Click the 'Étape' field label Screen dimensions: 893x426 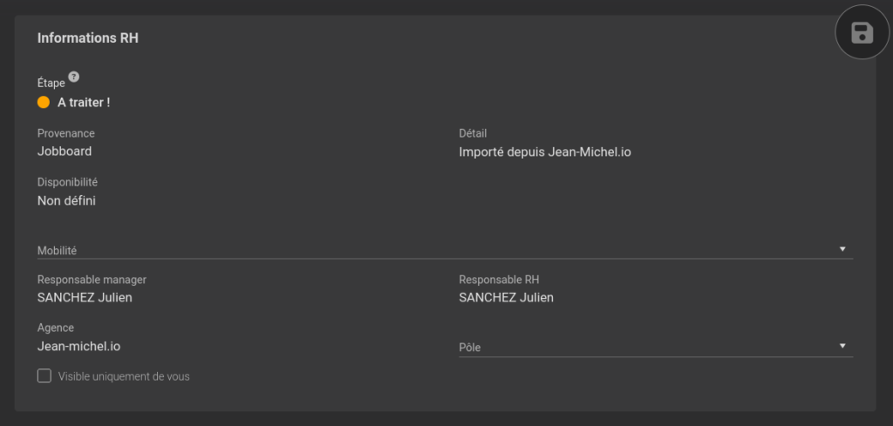(51, 83)
